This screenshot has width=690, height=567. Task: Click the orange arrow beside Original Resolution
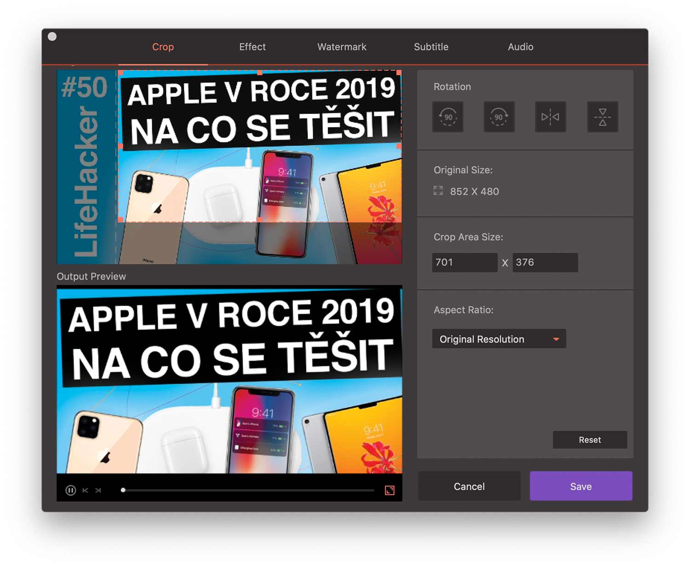(x=556, y=339)
